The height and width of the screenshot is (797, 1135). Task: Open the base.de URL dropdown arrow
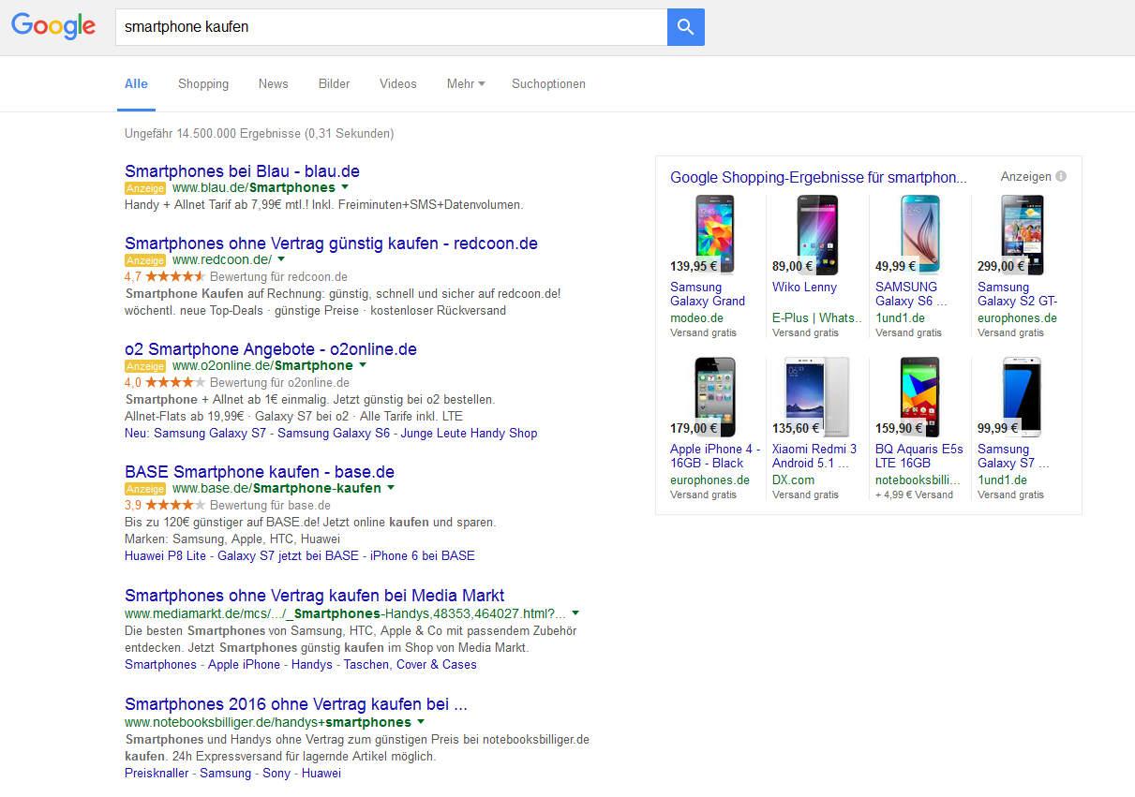click(x=391, y=488)
